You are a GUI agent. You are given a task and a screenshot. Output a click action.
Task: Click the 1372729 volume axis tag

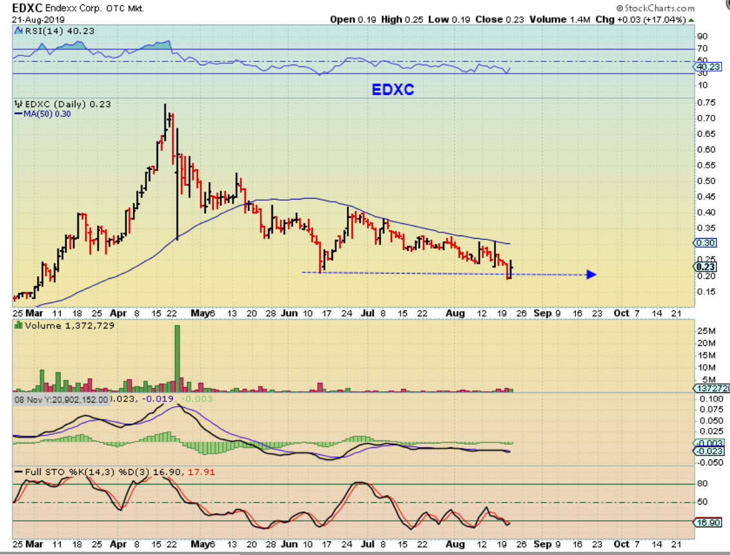pos(711,388)
